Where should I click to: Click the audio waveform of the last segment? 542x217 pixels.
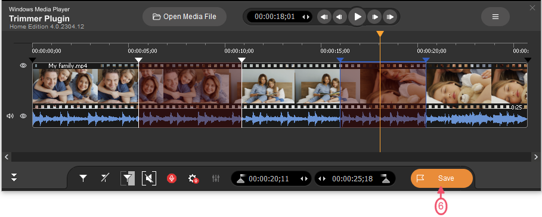point(476,118)
